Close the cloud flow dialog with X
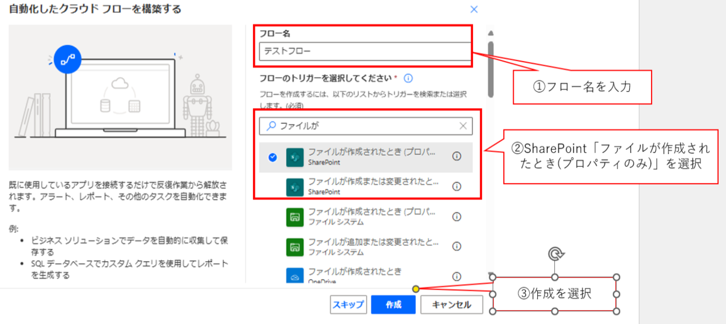 (x=474, y=10)
